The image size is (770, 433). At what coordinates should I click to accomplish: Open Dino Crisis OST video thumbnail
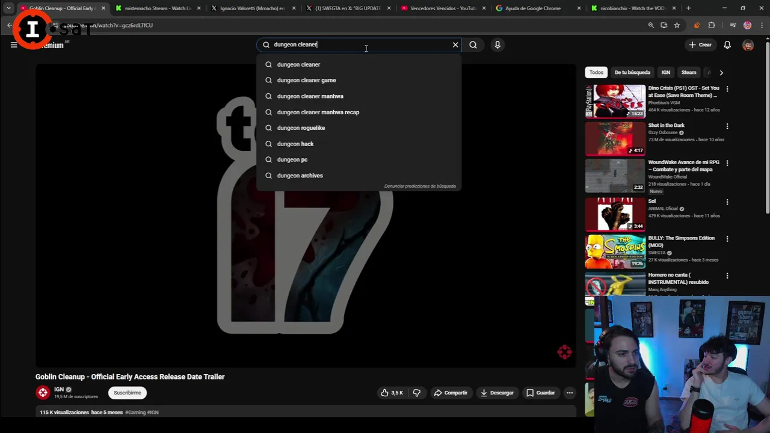pos(615,101)
